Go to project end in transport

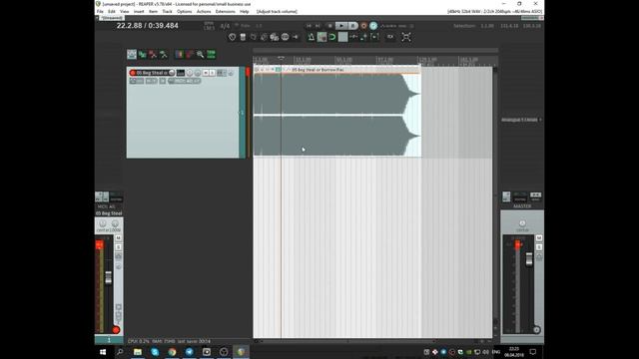[x=319, y=26]
